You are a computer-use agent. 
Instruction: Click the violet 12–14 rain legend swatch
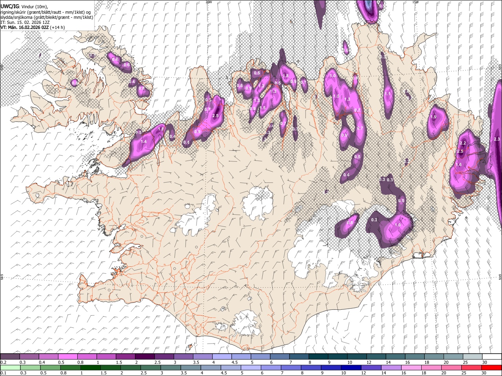(371, 367)
